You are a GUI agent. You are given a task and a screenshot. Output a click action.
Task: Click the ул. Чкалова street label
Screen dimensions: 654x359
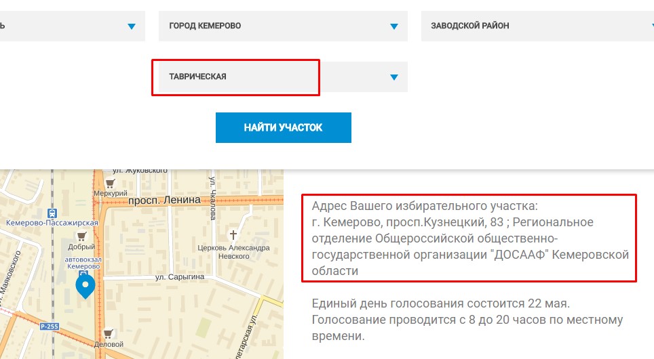(x=213, y=198)
